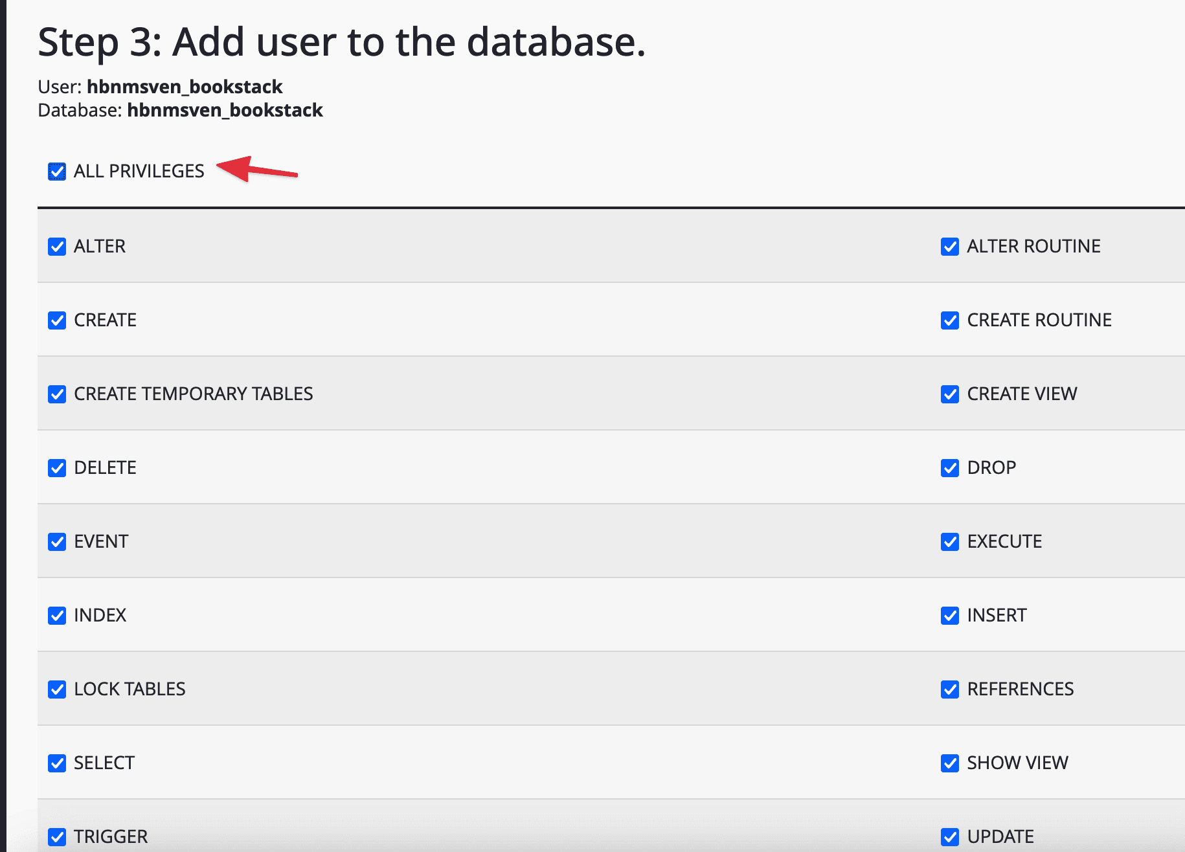Uncheck the INSERT privilege checkbox
Viewport: 1185px width, 852px height.
950,616
